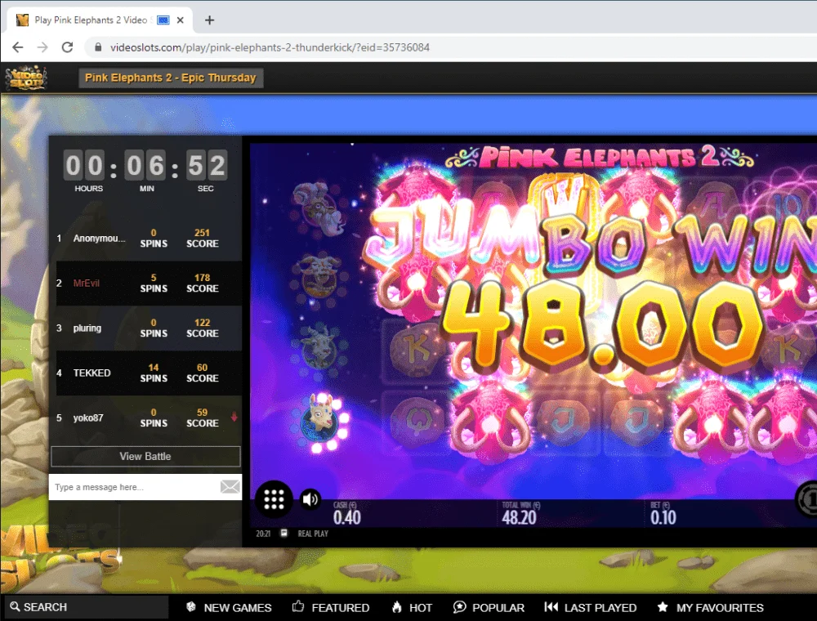
Task: Select the TEKKED leaderboard row
Action: 149,373
